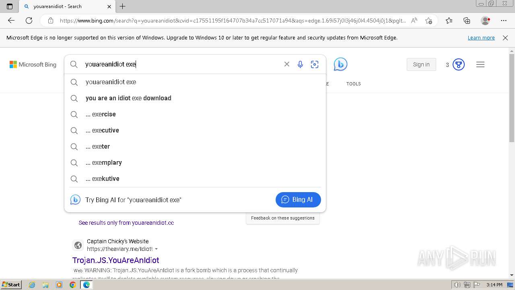Click the address bar URL
Screen dimensions: 515x290
pos(233,21)
